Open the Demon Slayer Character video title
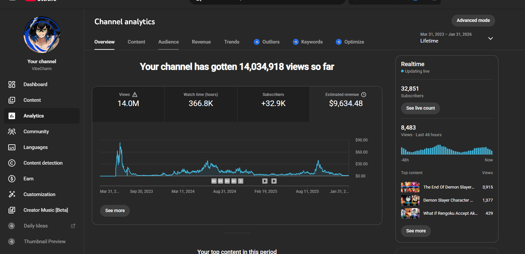Viewport: 525px width, 254px height. point(448,200)
